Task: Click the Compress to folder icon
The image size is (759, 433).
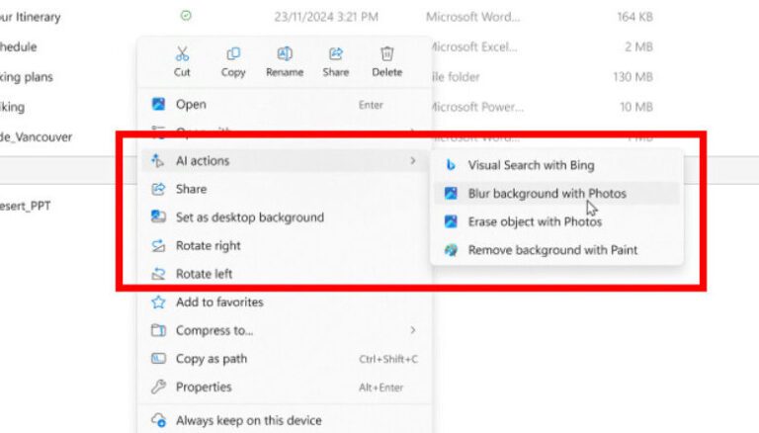Action: click(158, 330)
